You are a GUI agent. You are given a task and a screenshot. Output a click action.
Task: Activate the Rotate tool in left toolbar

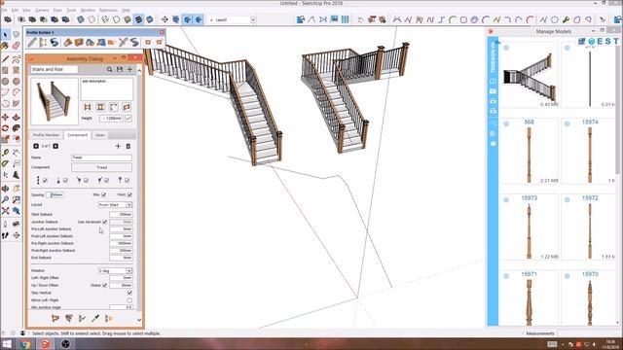pos(5,128)
